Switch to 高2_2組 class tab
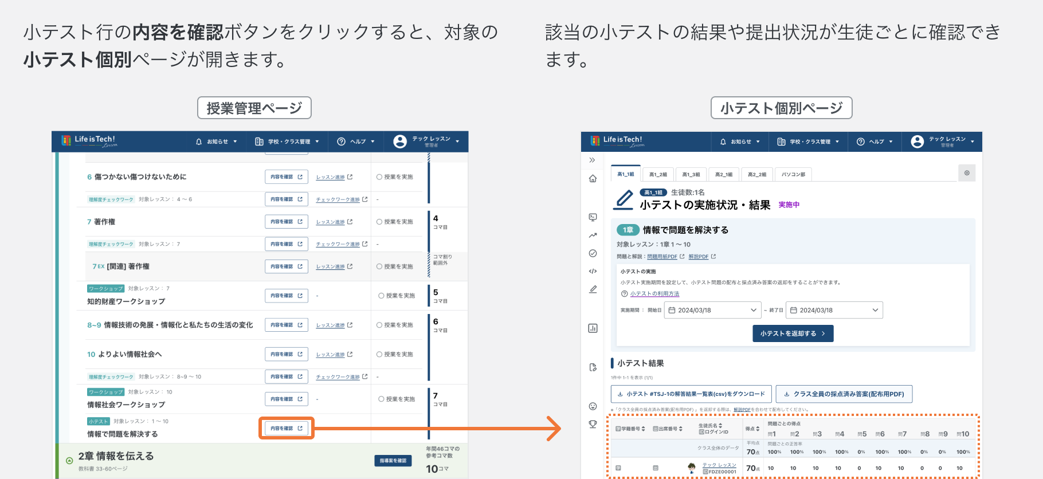Screen dimensions: 1043x479 pyautogui.click(x=757, y=174)
